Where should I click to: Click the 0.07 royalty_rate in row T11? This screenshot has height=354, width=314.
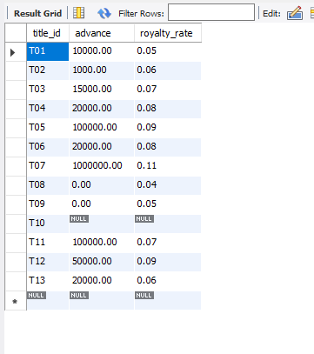(x=168, y=243)
